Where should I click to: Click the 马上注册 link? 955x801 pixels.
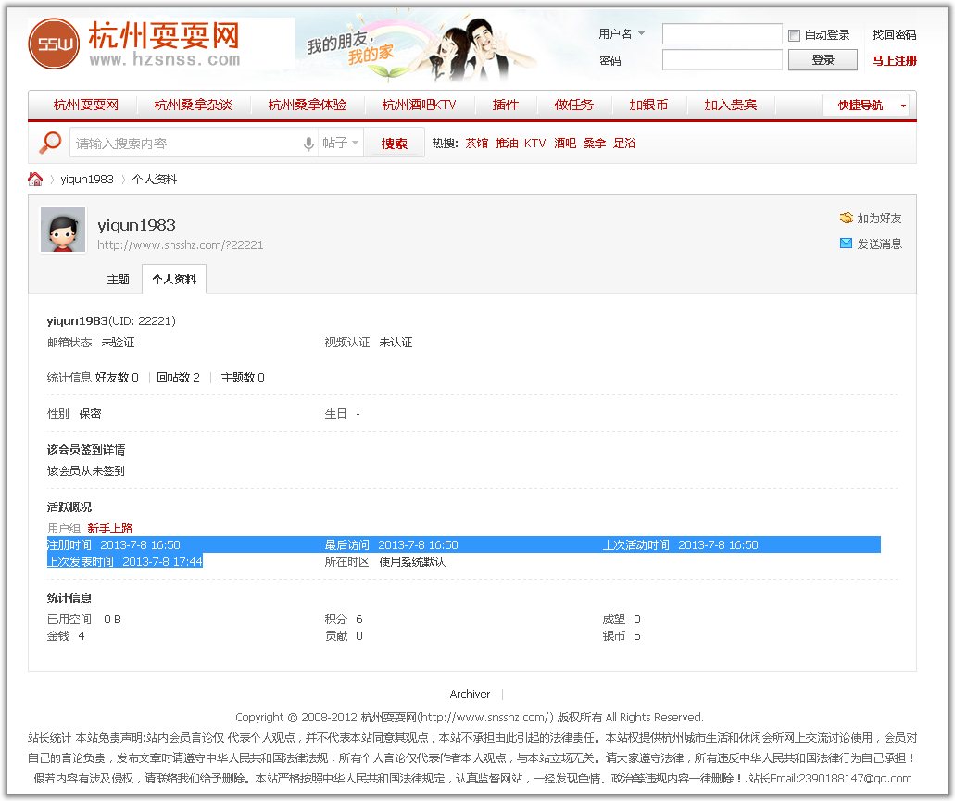pyautogui.click(x=894, y=60)
